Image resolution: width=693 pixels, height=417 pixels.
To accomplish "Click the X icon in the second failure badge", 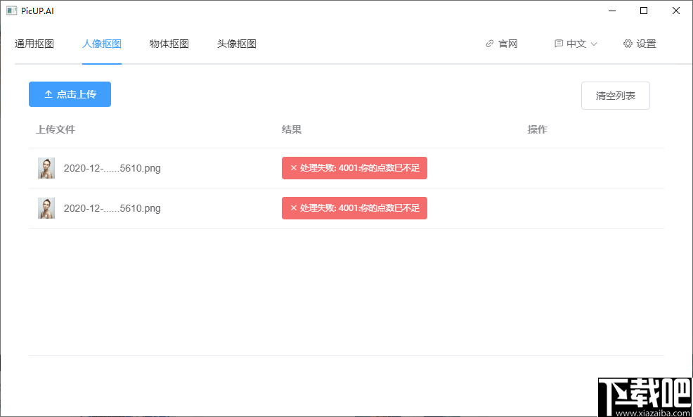I will (293, 208).
